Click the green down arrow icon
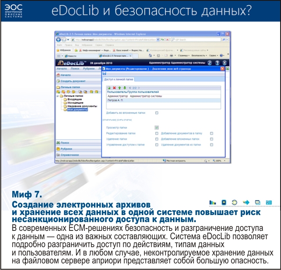The height and width of the screenshot is (270, 281). tap(125, 88)
